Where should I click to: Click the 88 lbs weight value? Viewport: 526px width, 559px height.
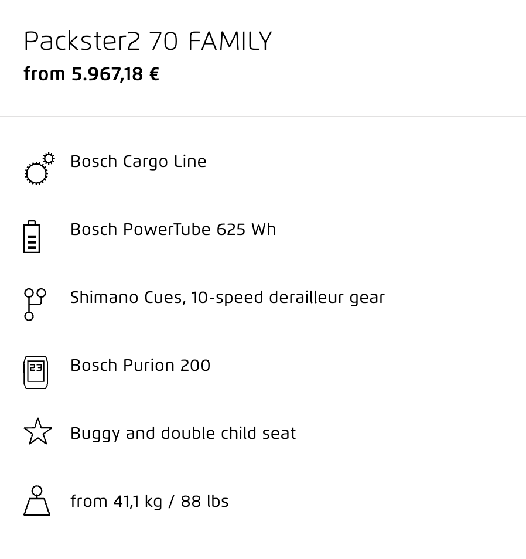tap(204, 502)
